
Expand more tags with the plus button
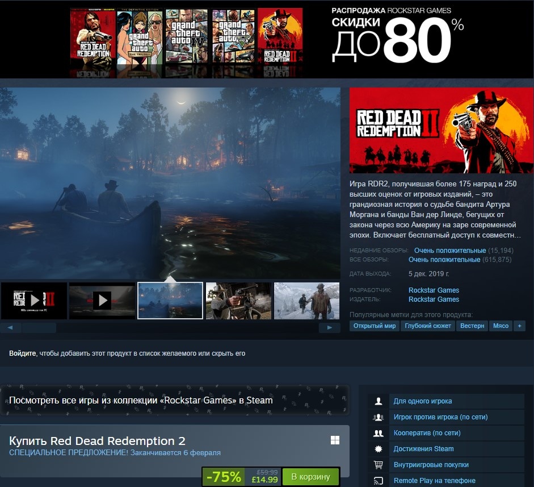(x=519, y=326)
